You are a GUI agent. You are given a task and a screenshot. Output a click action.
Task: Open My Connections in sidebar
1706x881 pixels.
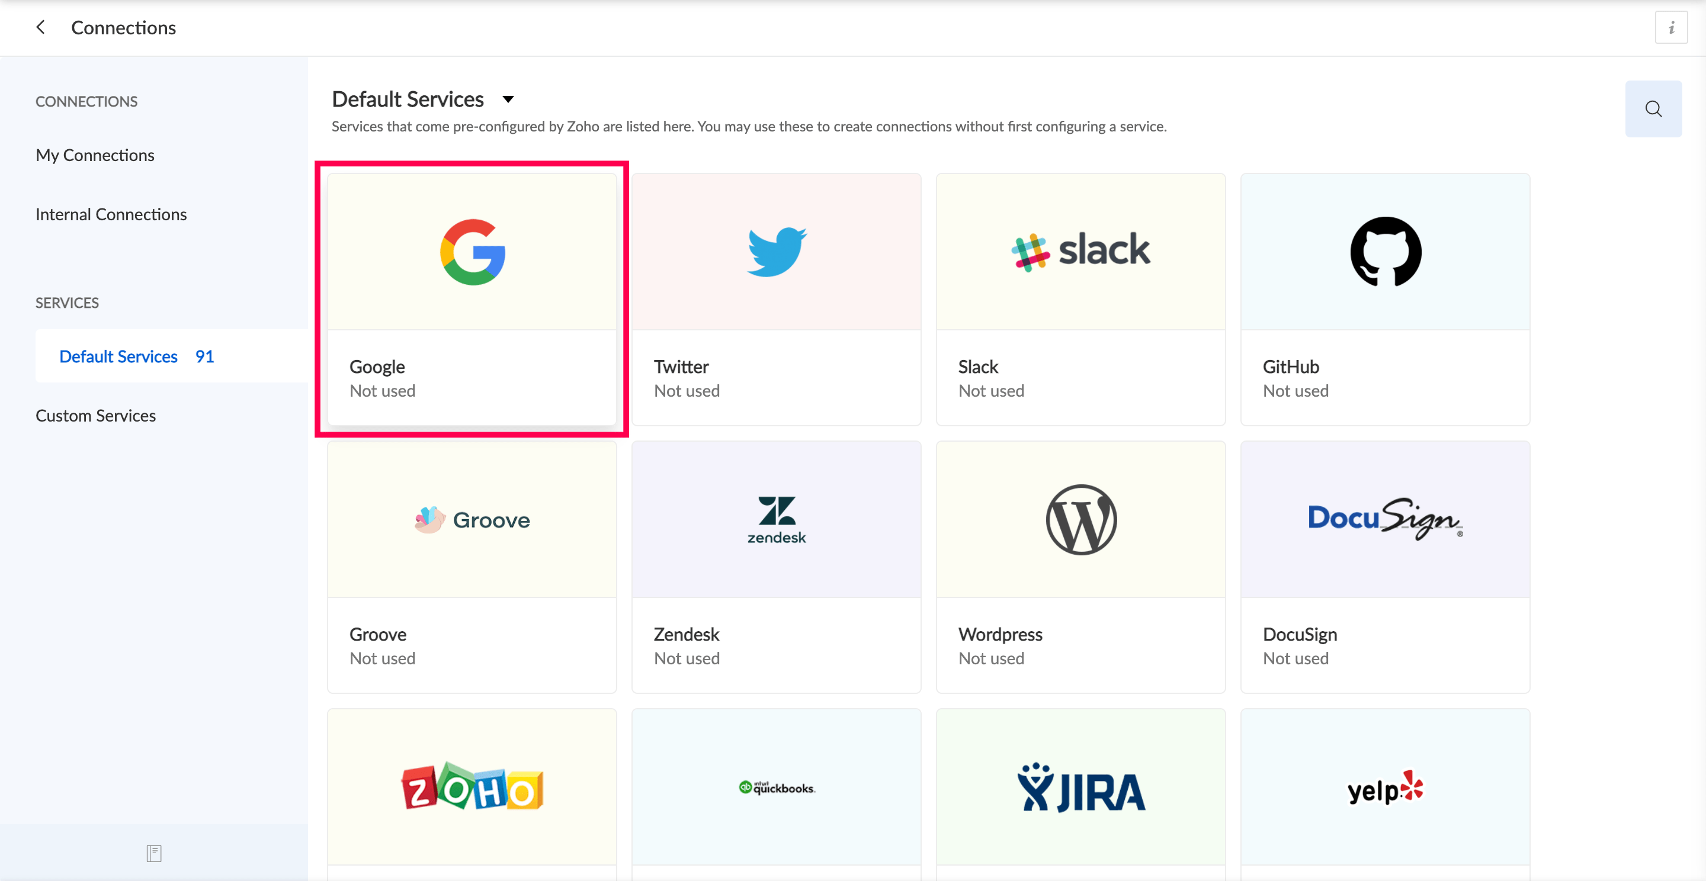tap(95, 155)
